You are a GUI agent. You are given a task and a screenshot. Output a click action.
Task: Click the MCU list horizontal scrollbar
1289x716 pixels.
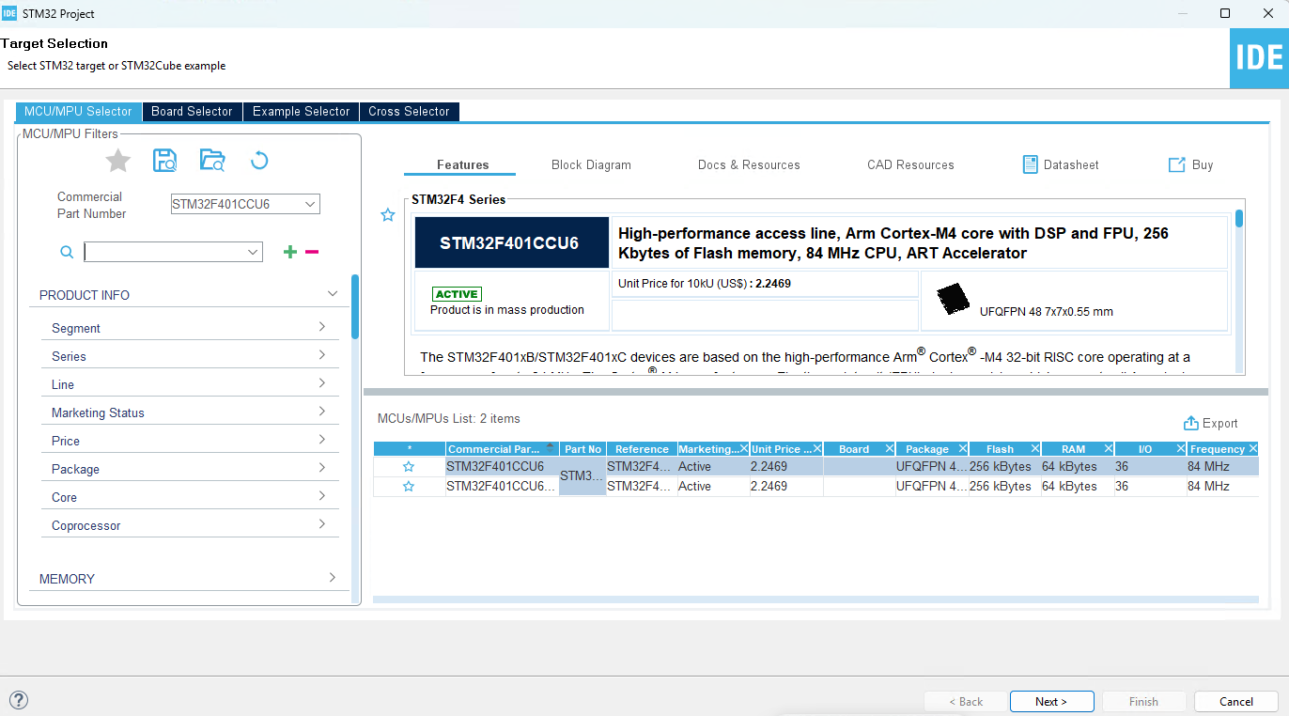coord(815,599)
